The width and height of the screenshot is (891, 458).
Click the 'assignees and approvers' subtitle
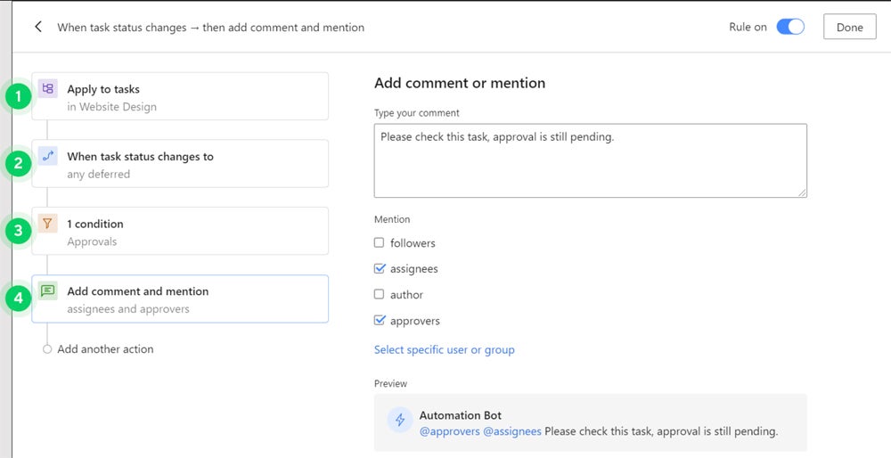[127, 309]
